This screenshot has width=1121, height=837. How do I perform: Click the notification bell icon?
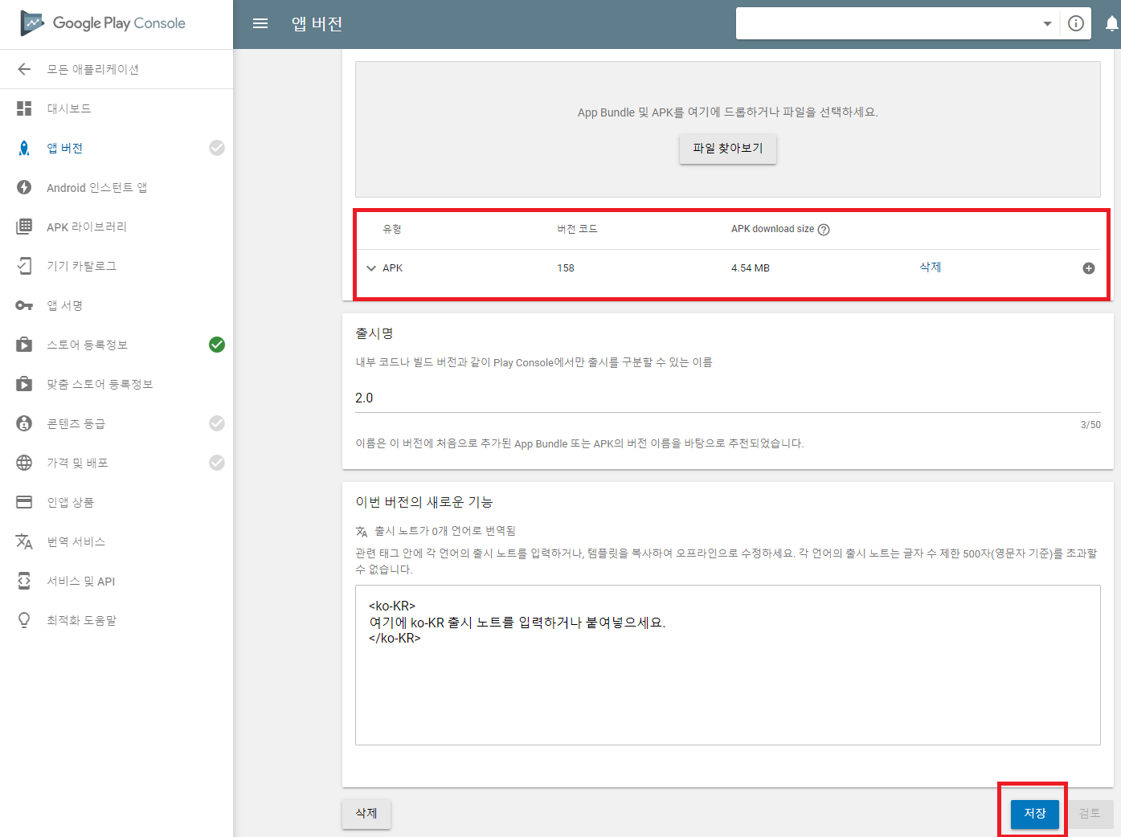coord(1111,24)
